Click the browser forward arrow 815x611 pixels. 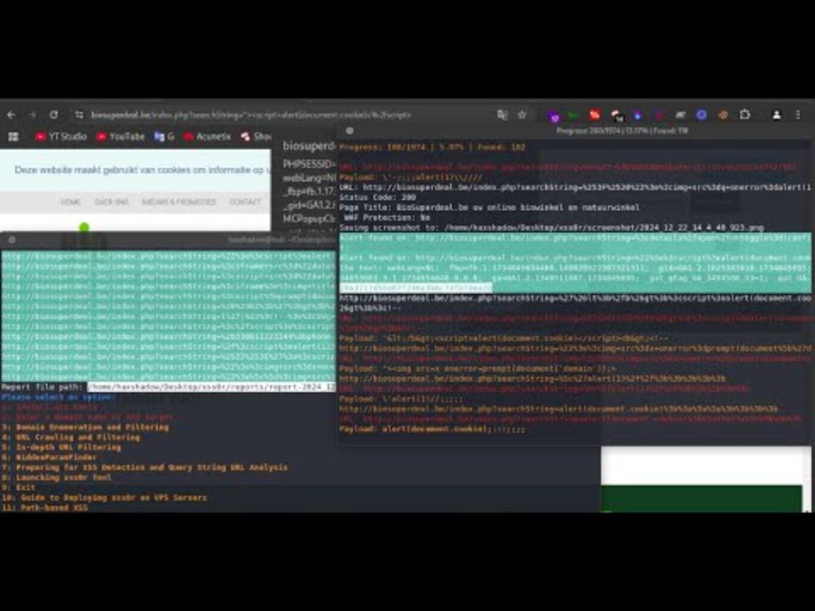point(33,115)
